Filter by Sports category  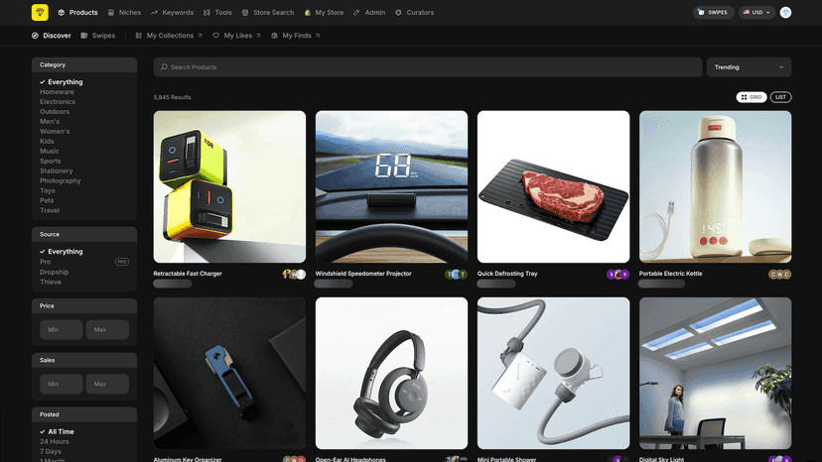51,161
